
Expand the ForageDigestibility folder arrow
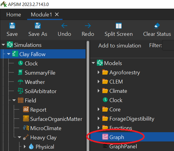click(99, 118)
